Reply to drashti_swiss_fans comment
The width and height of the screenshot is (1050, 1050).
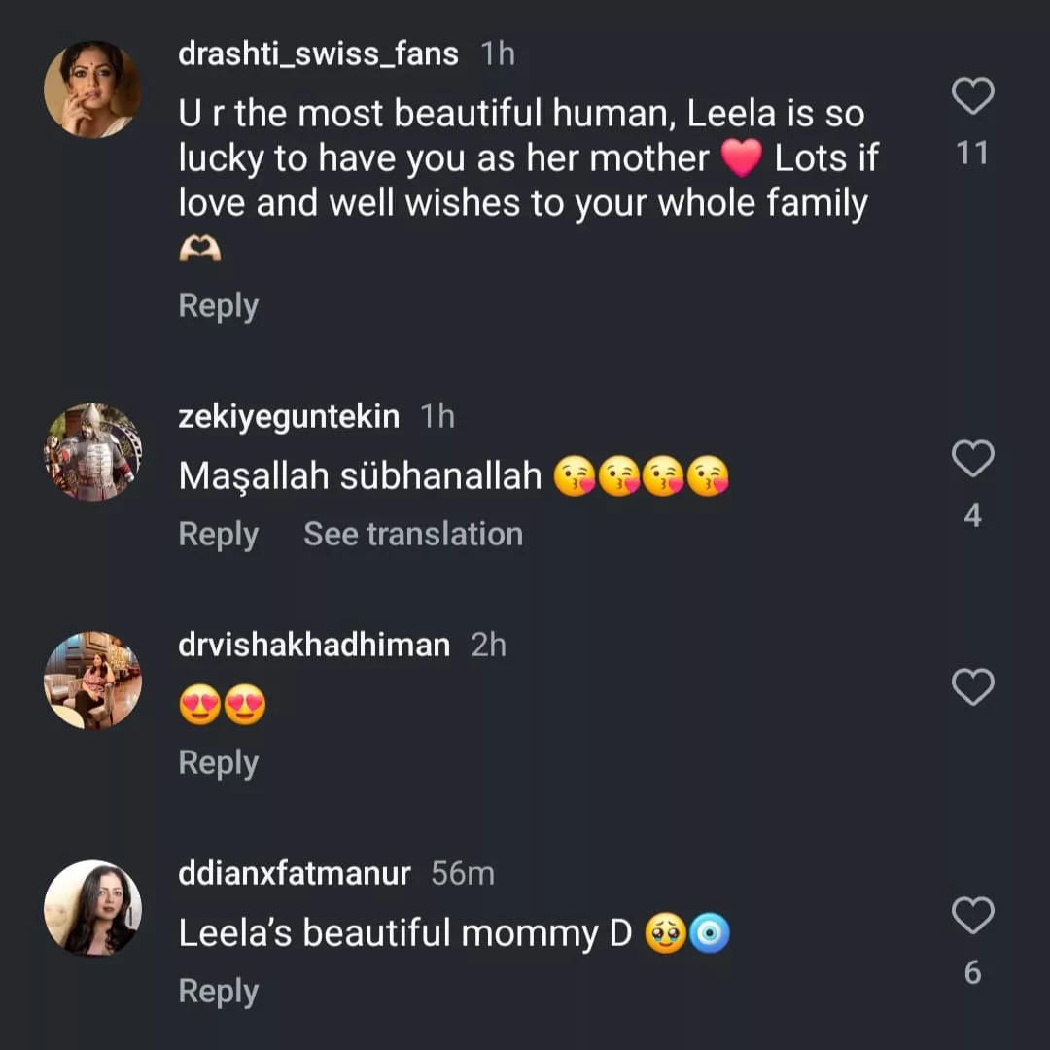[x=218, y=306]
